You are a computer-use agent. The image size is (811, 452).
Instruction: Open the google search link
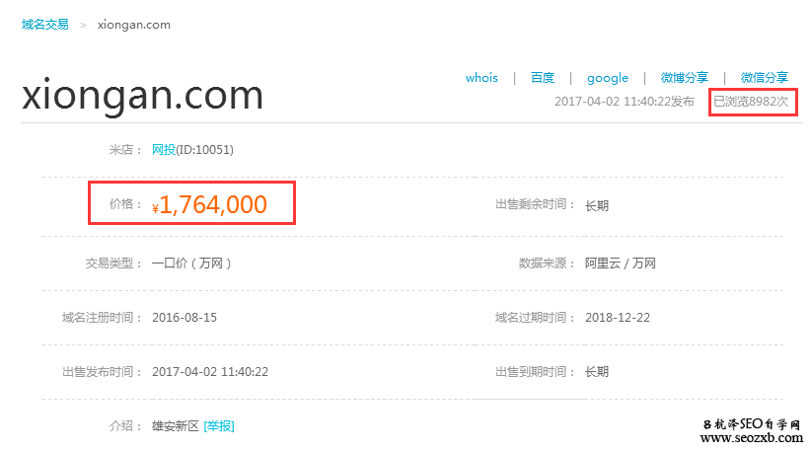click(x=607, y=78)
